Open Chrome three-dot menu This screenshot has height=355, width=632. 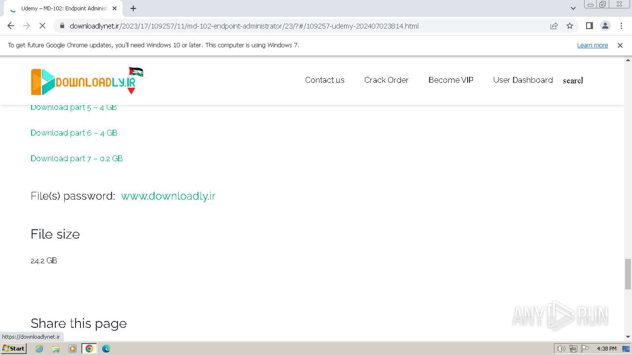pyautogui.click(x=621, y=26)
